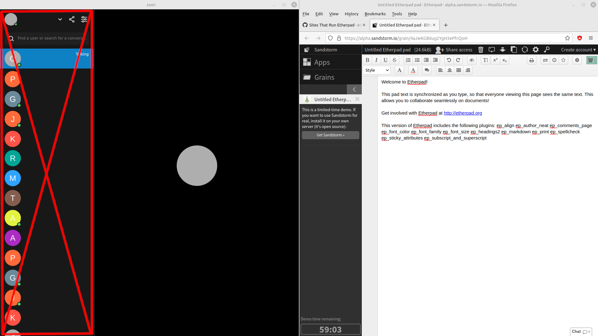Toggle superscript formatting
This screenshot has height=336, width=598.
pyautogui.click(x=495, y=60)
